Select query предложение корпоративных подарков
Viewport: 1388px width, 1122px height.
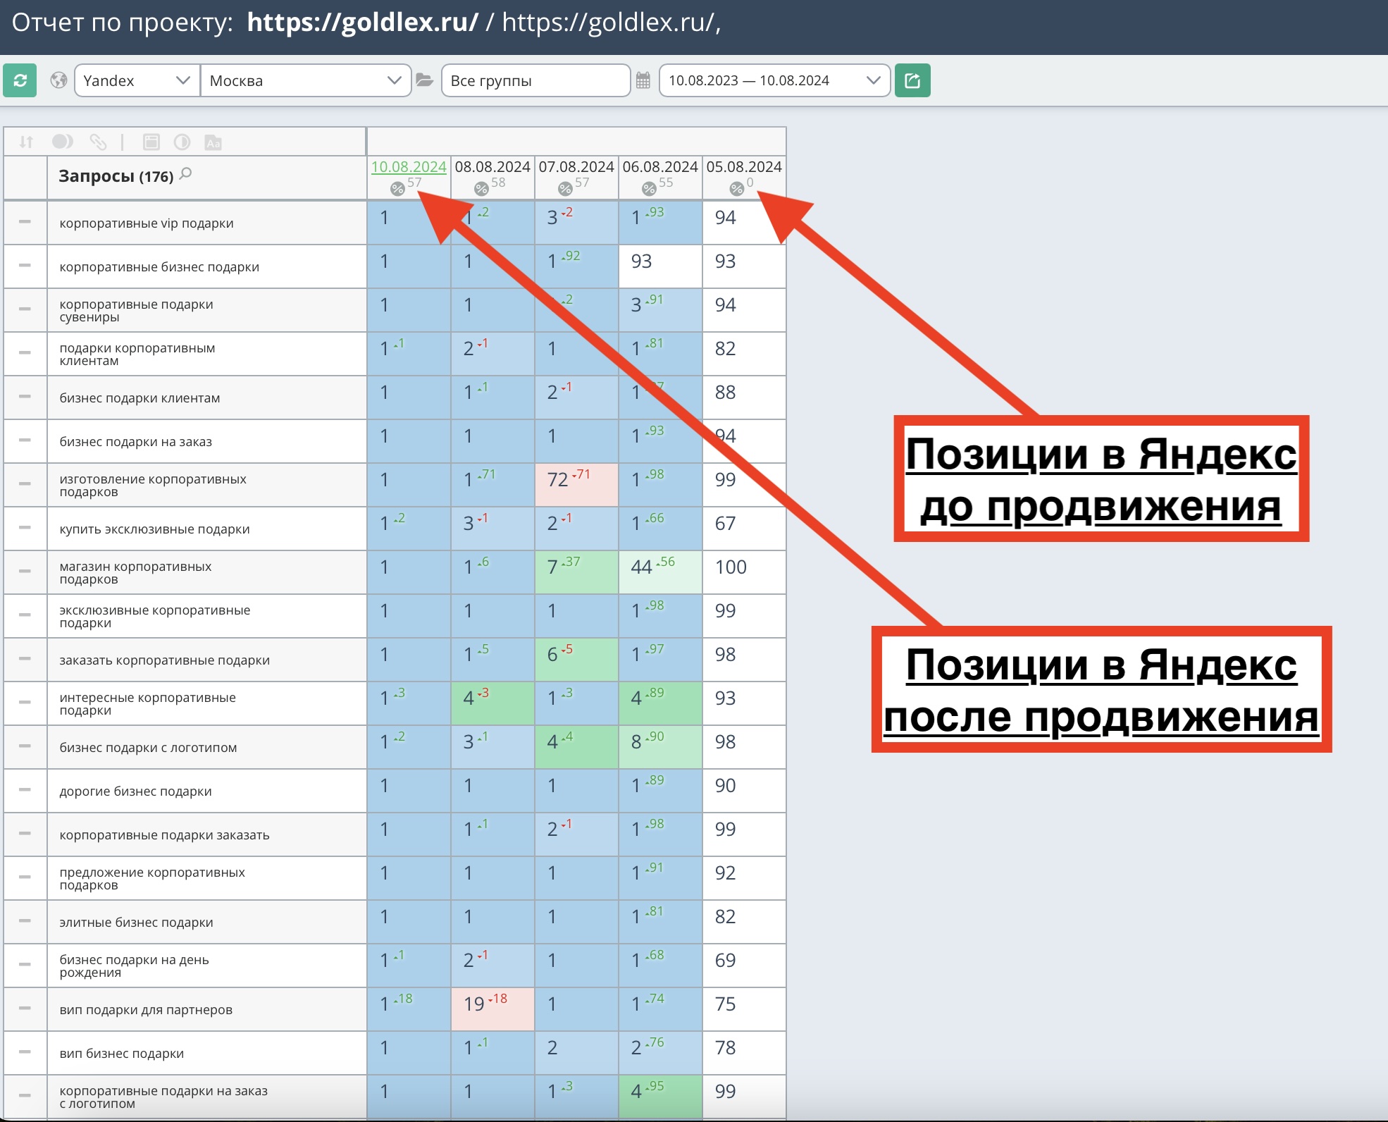pyautogui.click(x=152, y=878)
